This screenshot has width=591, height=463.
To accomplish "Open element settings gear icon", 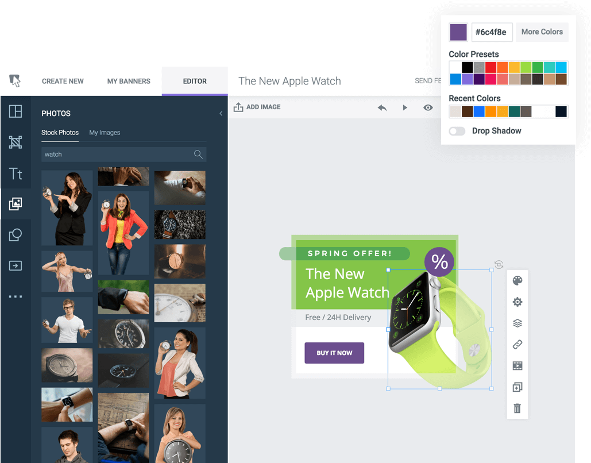I will pyautogui.click(x=517, y=302).
